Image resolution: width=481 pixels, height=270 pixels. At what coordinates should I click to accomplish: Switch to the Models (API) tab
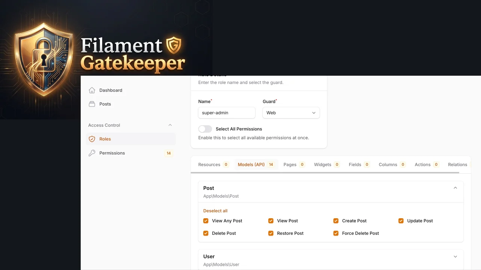[256, 165]
